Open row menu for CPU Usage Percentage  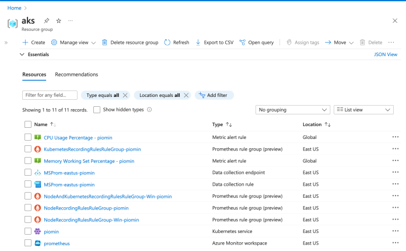395,137
